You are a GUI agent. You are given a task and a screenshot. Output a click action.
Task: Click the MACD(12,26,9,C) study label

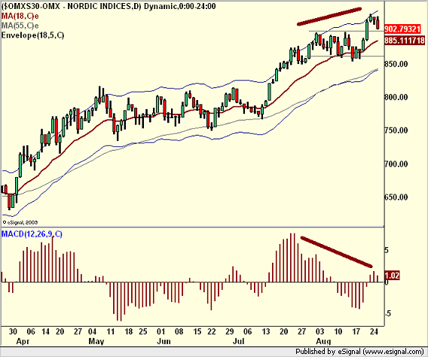pyautogui.click(x=32, y=234)
